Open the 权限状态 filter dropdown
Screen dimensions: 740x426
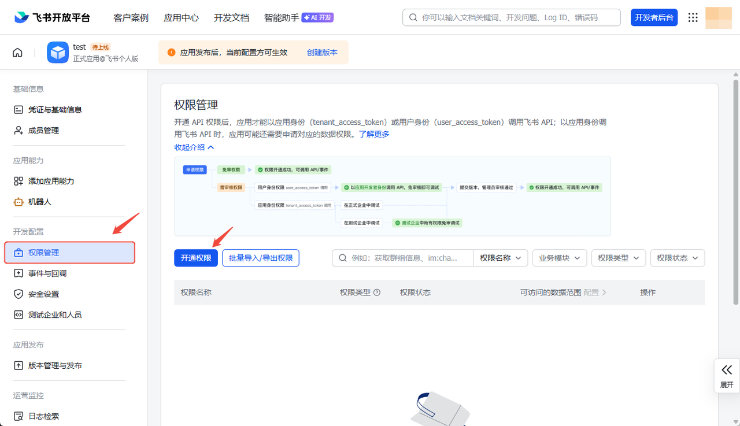(677, 258)
